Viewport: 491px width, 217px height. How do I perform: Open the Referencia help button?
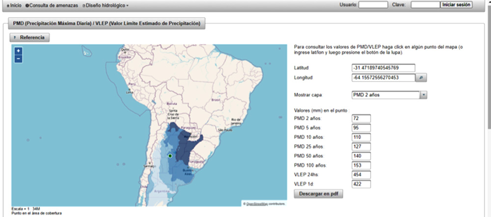(29, 37)
